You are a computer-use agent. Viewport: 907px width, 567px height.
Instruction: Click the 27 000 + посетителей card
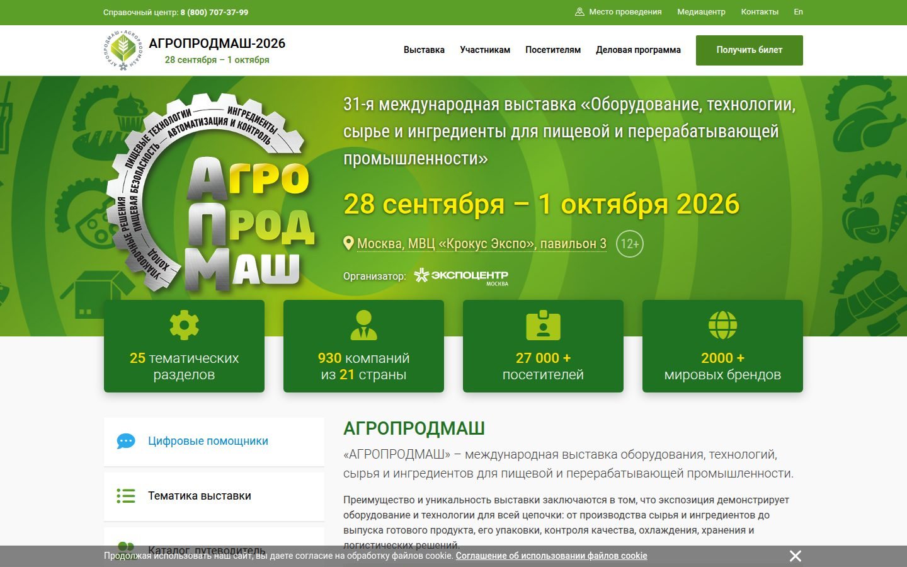543,346
